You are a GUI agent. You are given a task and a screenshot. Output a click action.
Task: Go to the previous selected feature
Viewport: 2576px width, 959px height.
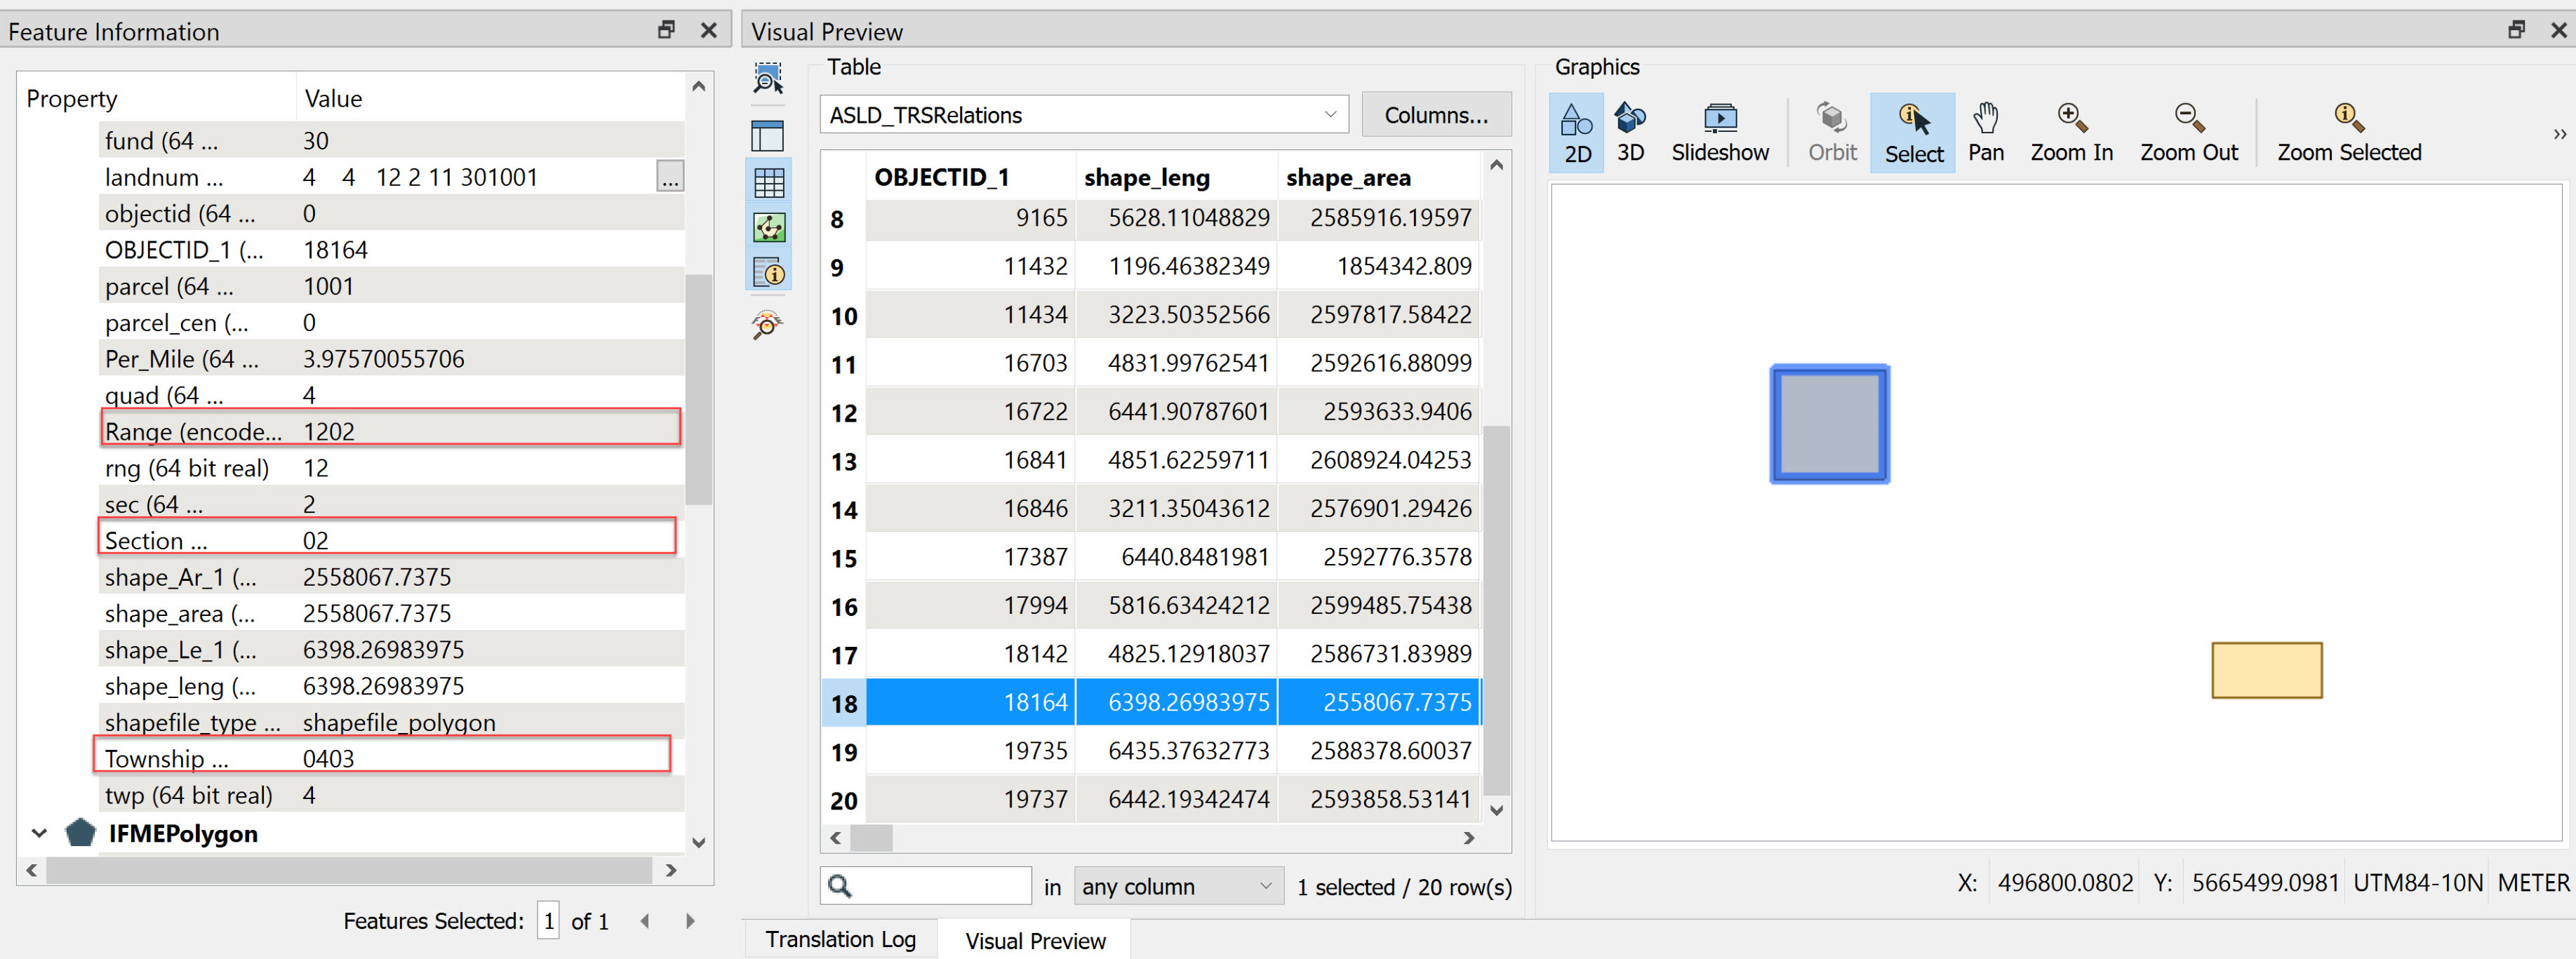[645, 922]
